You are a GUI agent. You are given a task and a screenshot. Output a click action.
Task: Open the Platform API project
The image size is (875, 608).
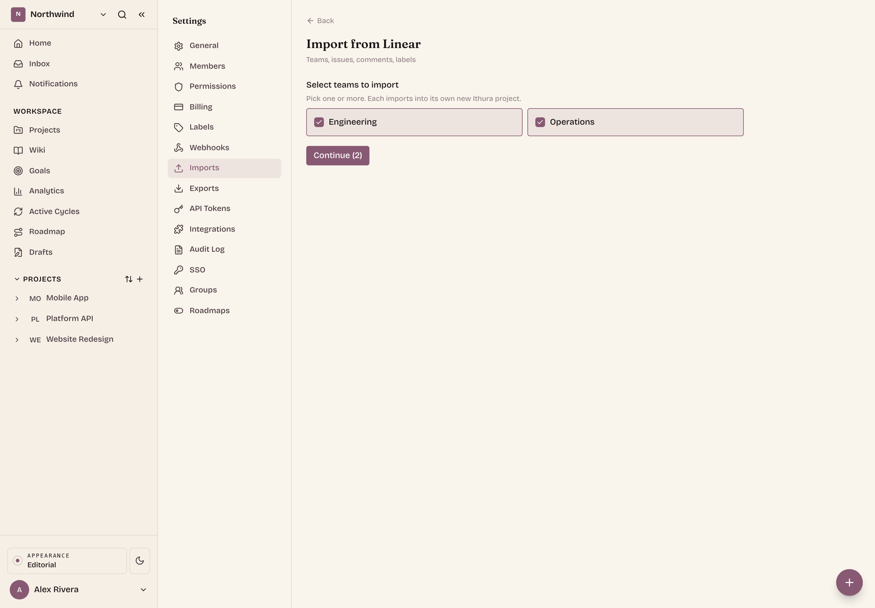pos(70,319)
